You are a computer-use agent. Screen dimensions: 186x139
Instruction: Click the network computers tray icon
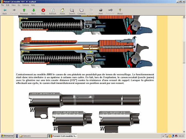tap(173, 136)
